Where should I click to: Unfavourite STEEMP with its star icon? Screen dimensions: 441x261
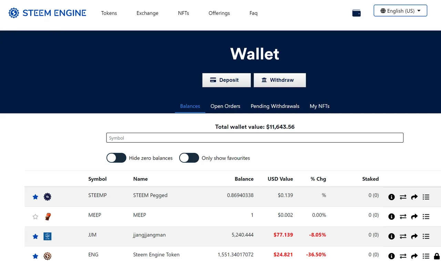pyautogui.click(x=35, y=197)
